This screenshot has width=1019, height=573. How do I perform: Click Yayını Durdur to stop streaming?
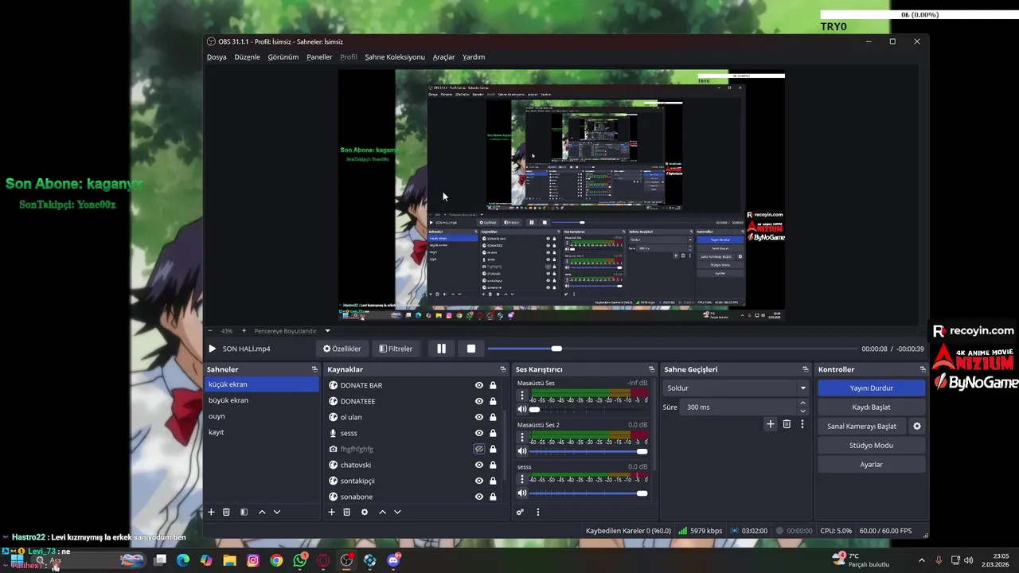(871, 388)
